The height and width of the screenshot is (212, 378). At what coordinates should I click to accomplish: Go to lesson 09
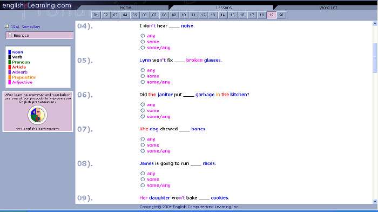click(174, 15)
